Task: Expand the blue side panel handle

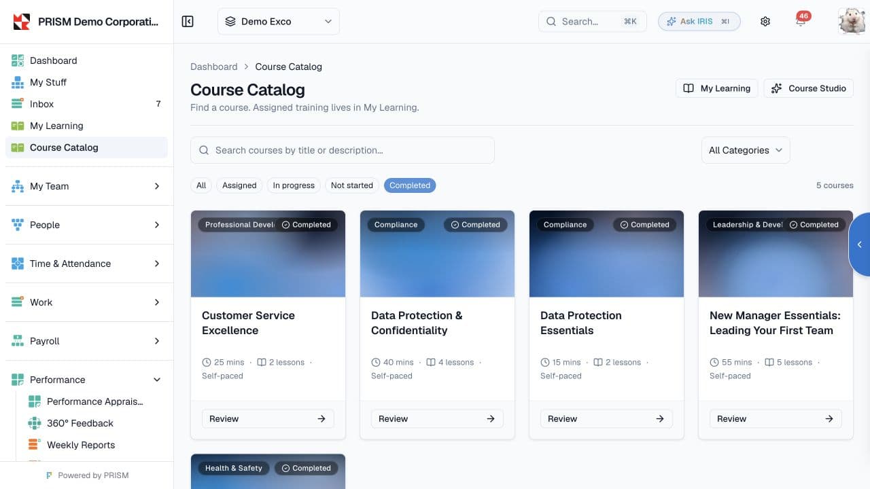Action: (860, 244)
